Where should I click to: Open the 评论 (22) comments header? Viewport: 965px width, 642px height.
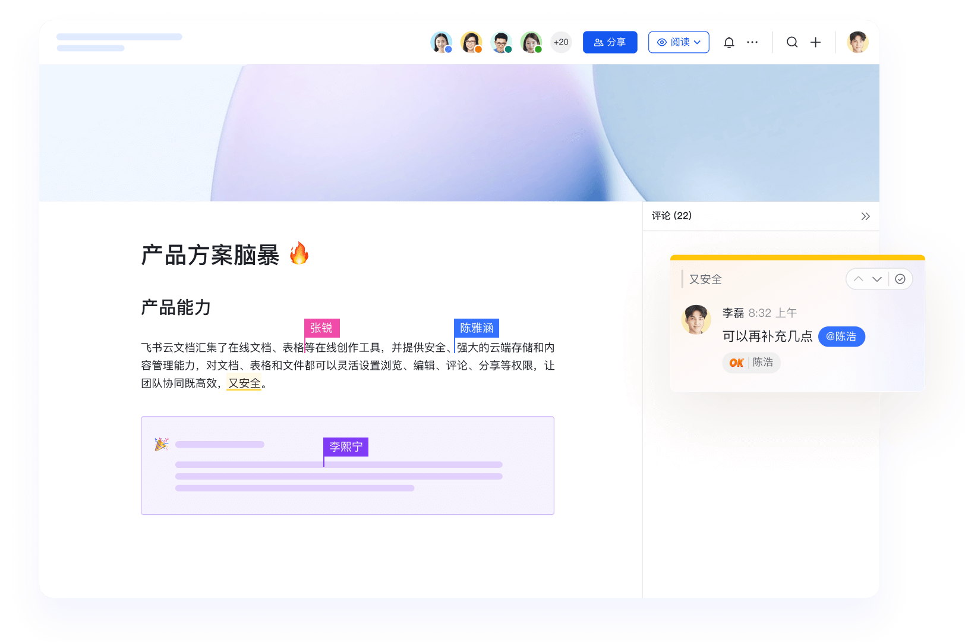671,216
